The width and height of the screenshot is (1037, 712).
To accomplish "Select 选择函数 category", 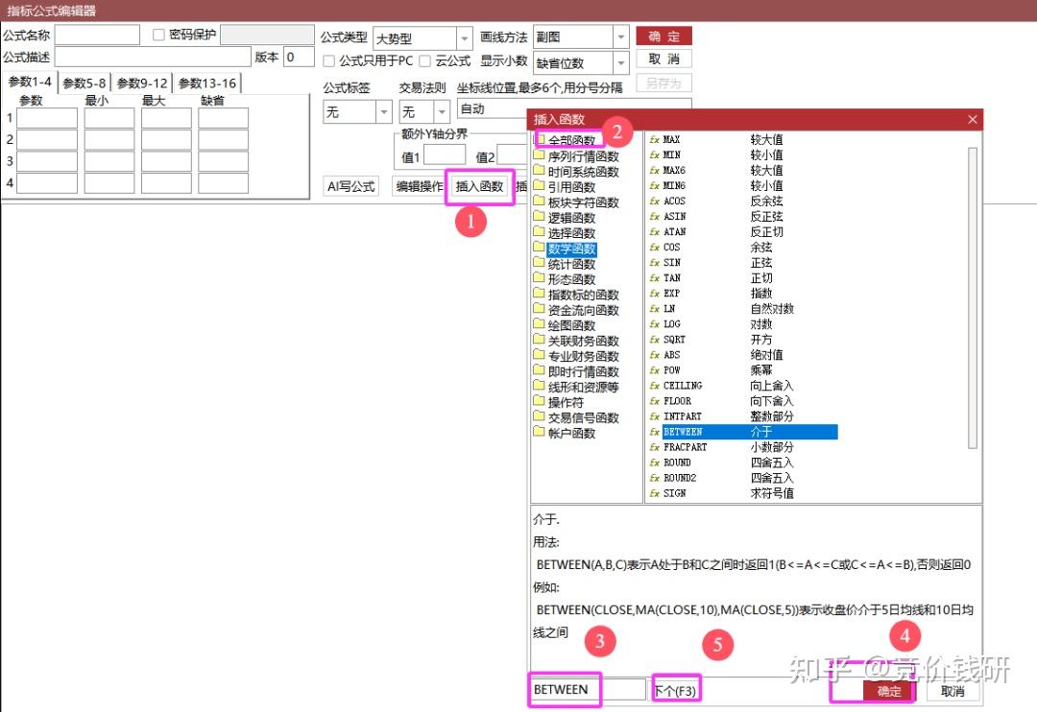I will coord(571,233).
